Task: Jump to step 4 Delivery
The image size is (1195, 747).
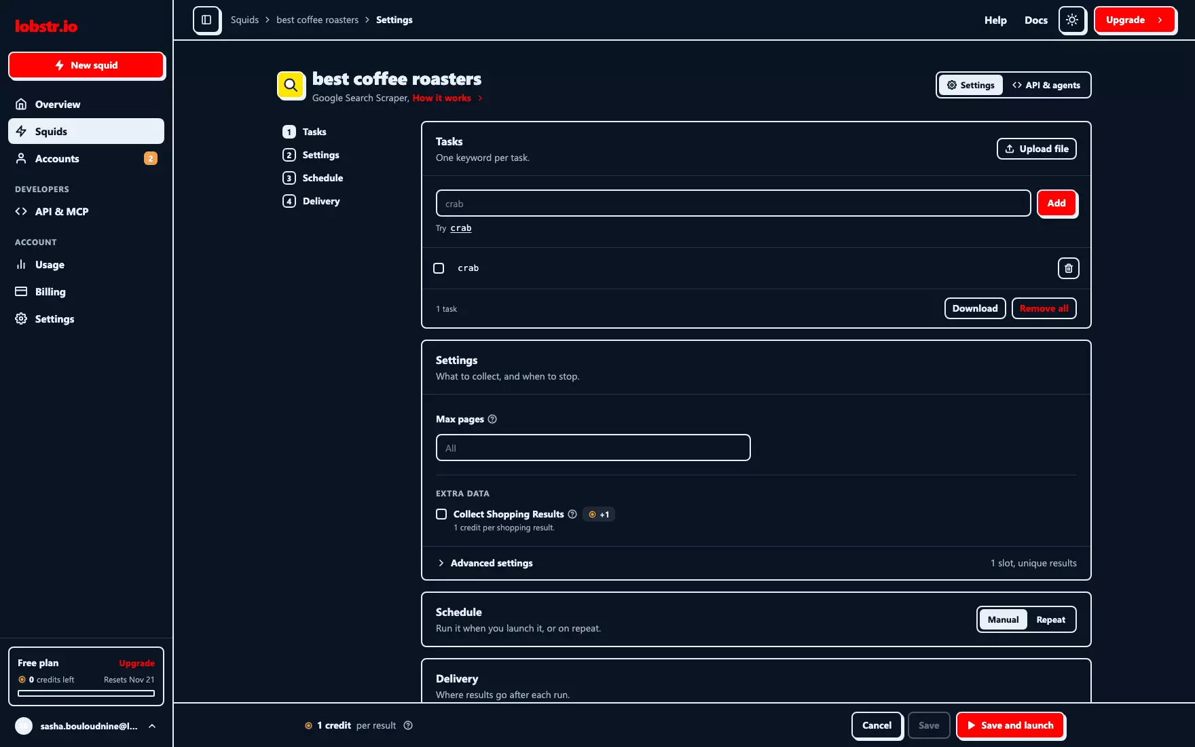Action: [312, 201]
